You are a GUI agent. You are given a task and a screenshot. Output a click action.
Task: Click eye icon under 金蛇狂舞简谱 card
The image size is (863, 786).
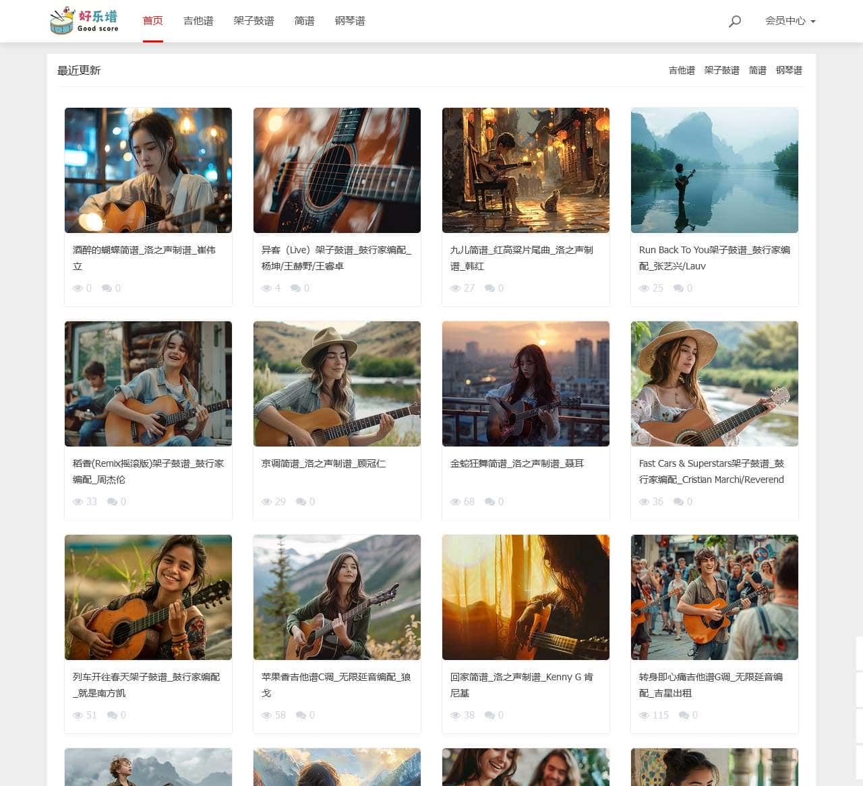point(455,502)
